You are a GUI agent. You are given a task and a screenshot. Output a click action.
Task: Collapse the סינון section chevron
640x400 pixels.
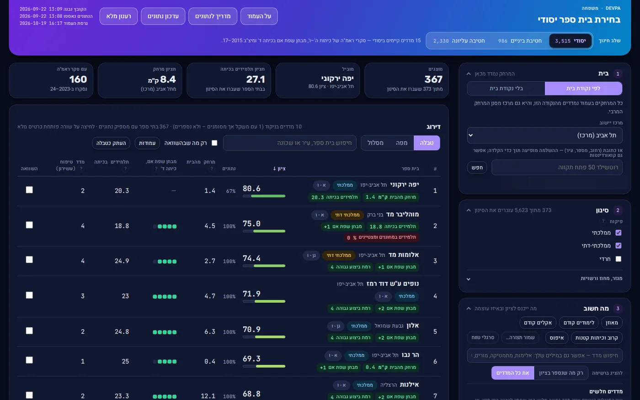click(469, 210)
